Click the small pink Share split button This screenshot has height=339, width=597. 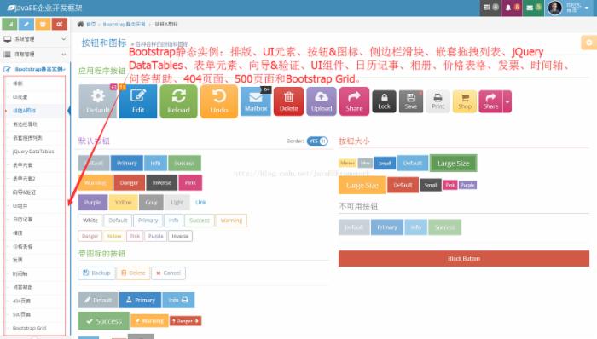pos(490,101)
